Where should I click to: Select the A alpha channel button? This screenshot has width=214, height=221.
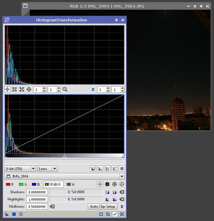(71, 184)
